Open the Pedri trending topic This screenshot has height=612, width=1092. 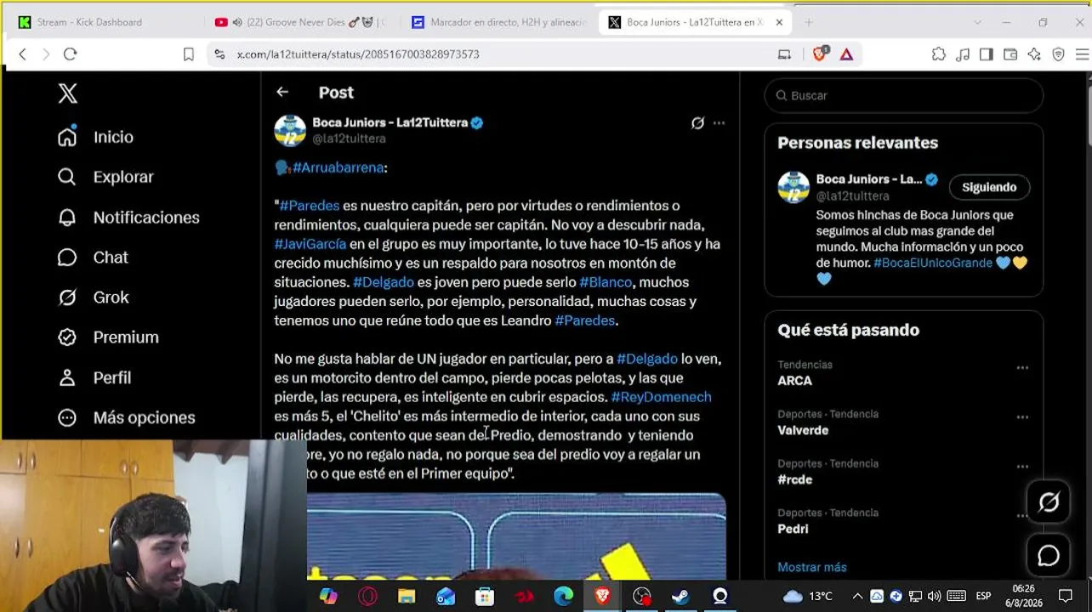pos(793,529)
